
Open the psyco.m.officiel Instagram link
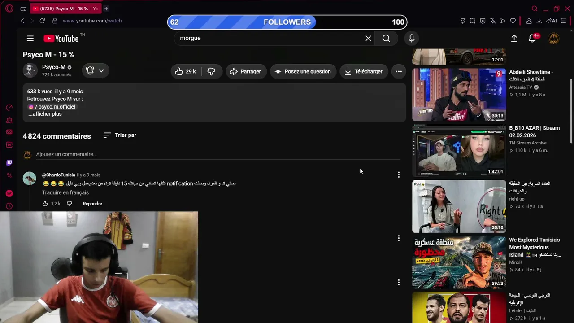(x=52, y=107)
